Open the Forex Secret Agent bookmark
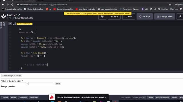The height and width of the screenshot is (102, 183). click(129, 9)
